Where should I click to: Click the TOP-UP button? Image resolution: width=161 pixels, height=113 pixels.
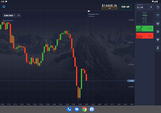point(125,7)
